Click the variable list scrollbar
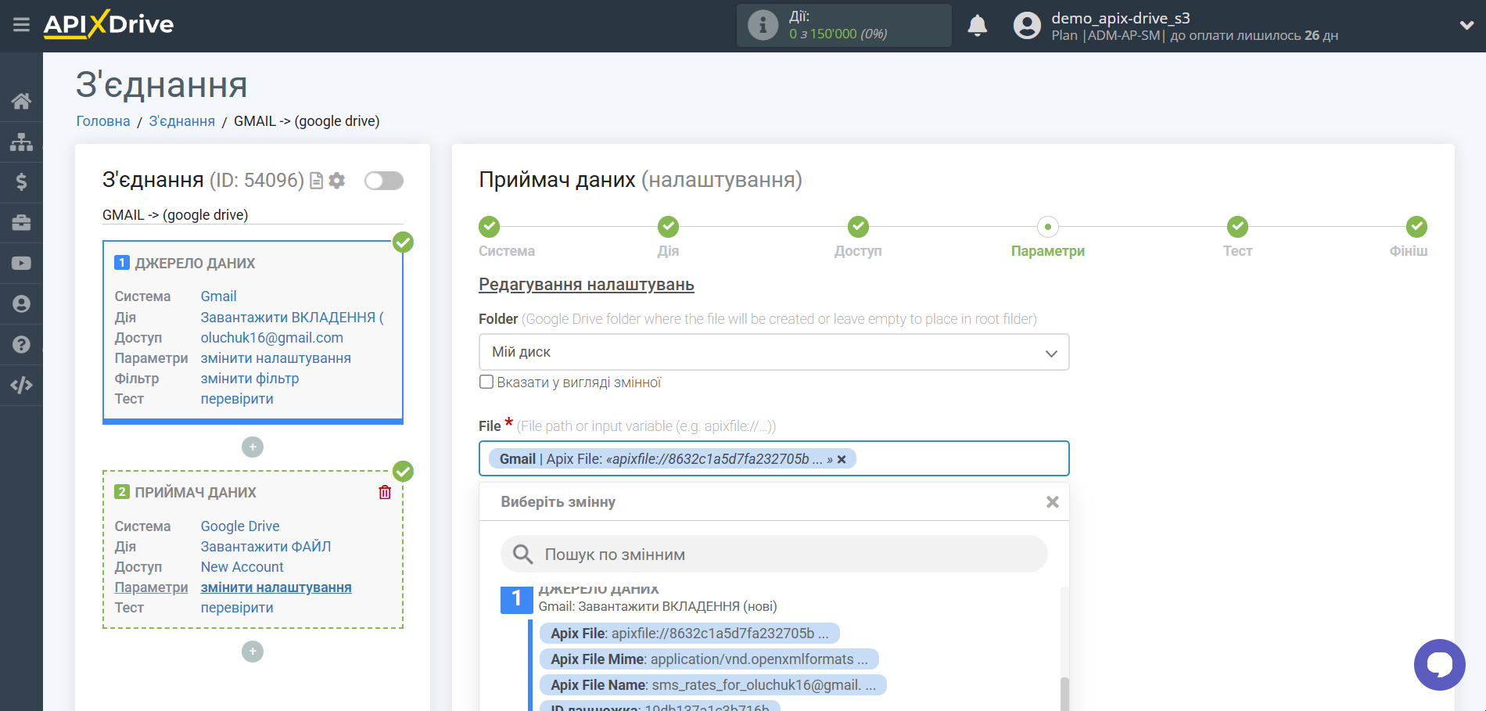Image resolution: width=1486 pixels, height=711 pixels. pos(1064,694)
